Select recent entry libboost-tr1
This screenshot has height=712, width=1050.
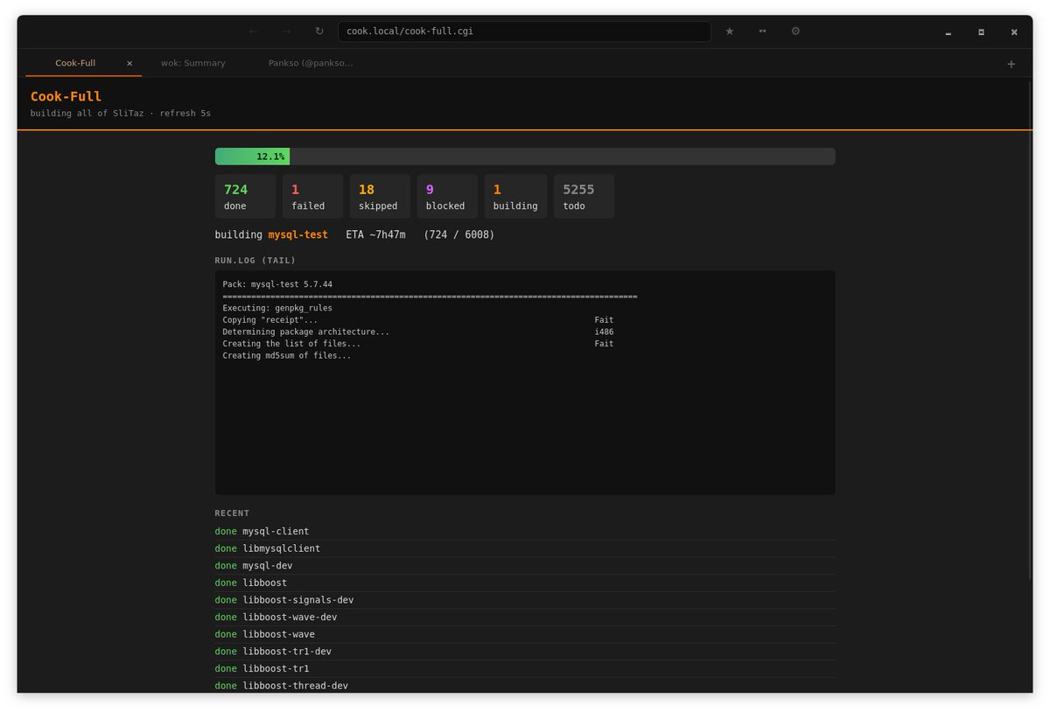pyautogui.click(x=525, y=668)
